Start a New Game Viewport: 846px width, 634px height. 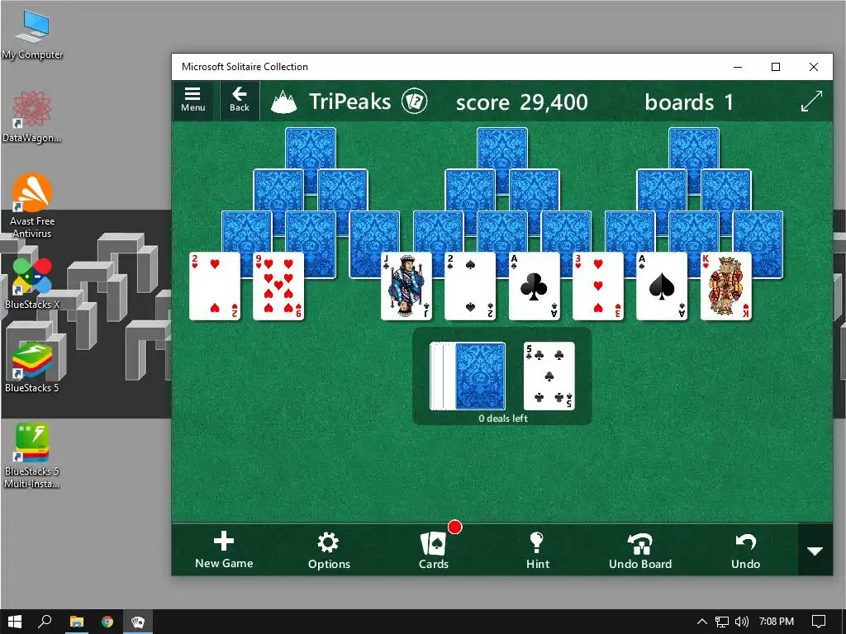tap(224, 551)
